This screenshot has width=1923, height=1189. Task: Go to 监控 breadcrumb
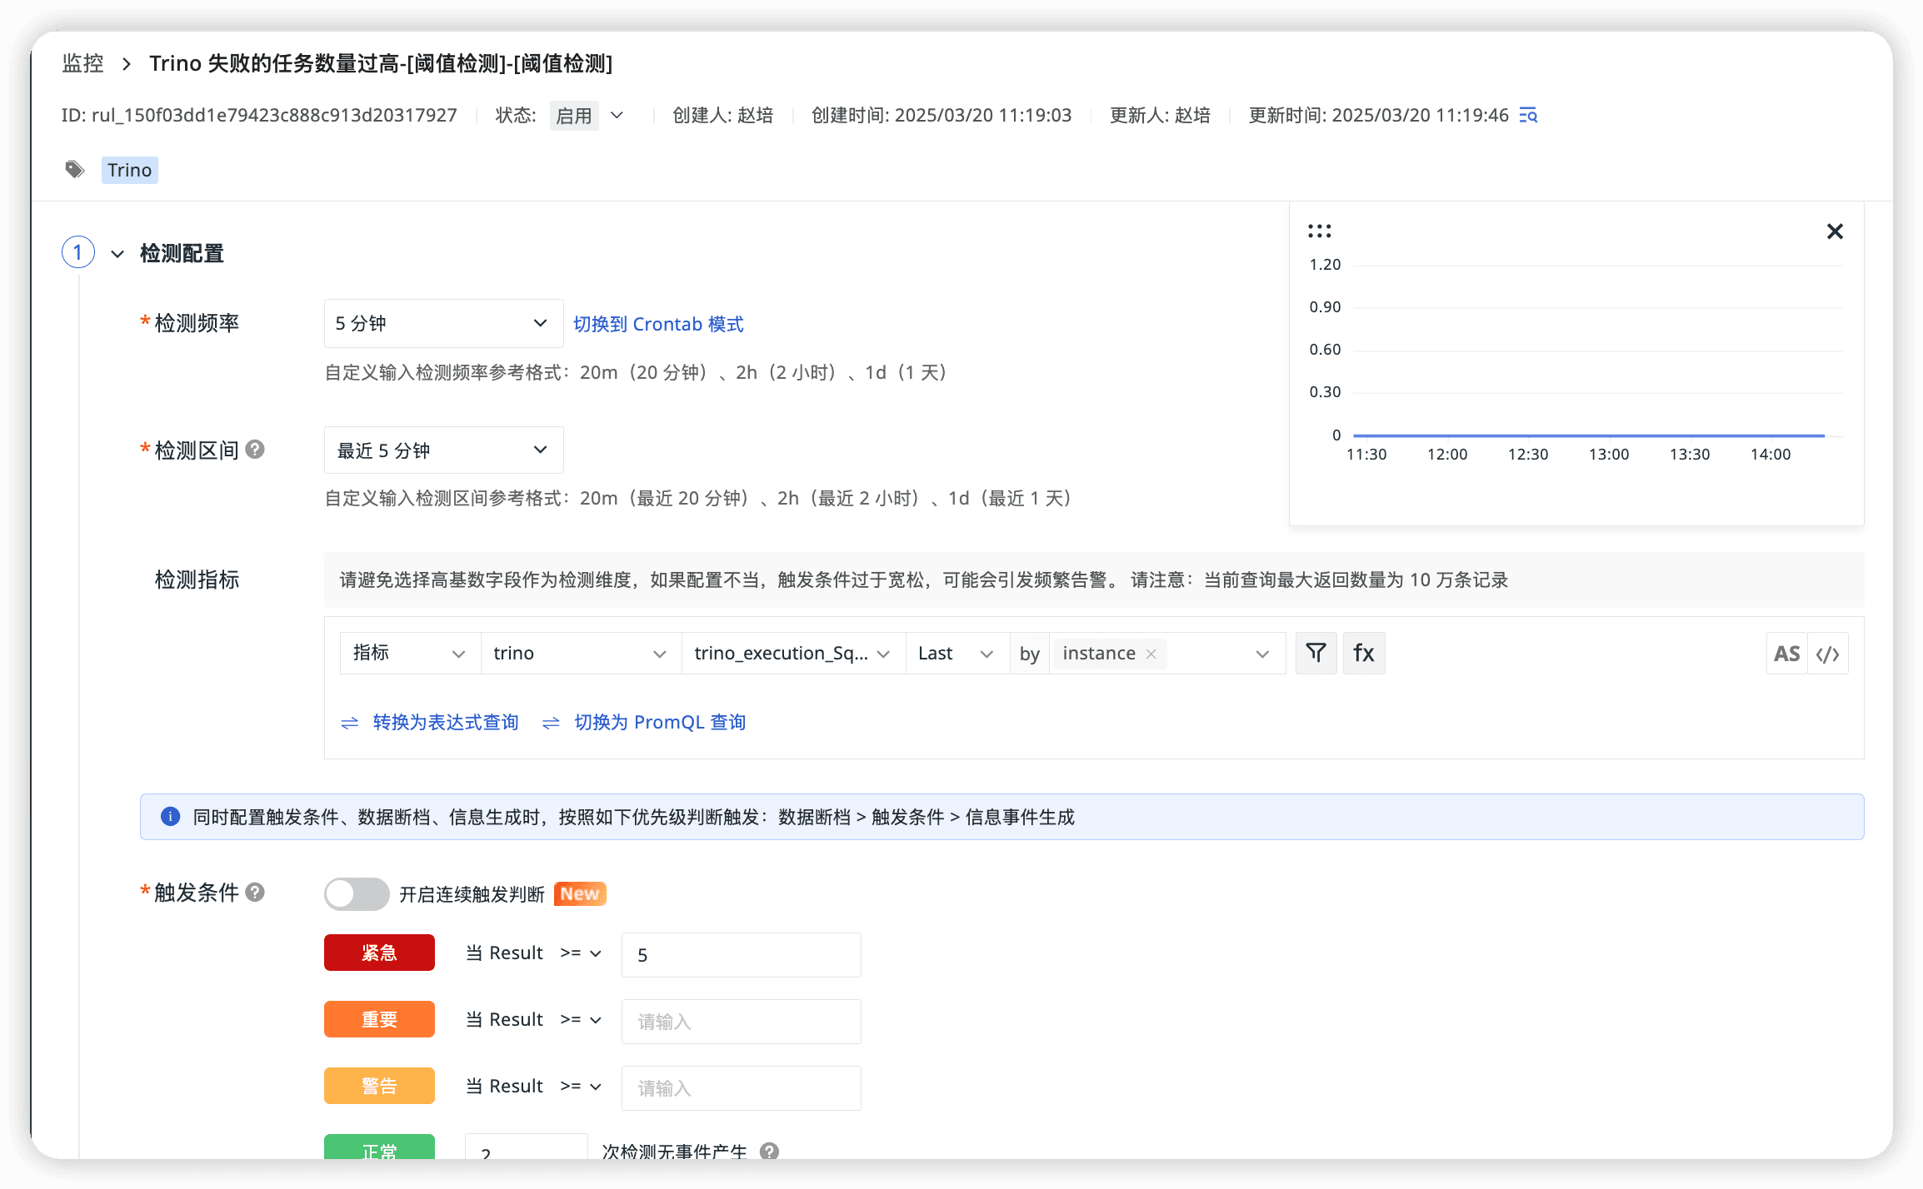(82, 63)
